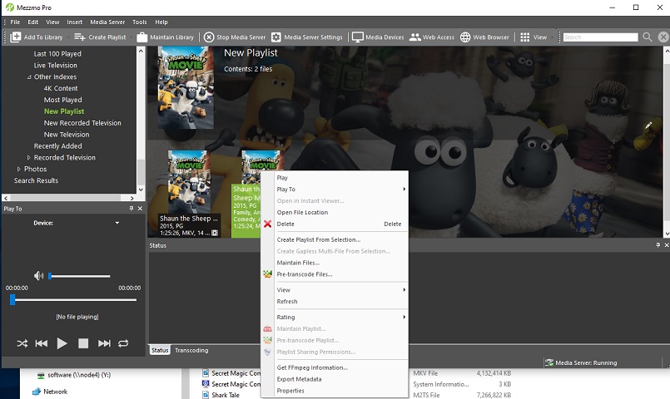Image resolution: width=670 pixels, height=399 pixels.
Task: Select Last 100 Played in tree
Action: click(57, 54)
